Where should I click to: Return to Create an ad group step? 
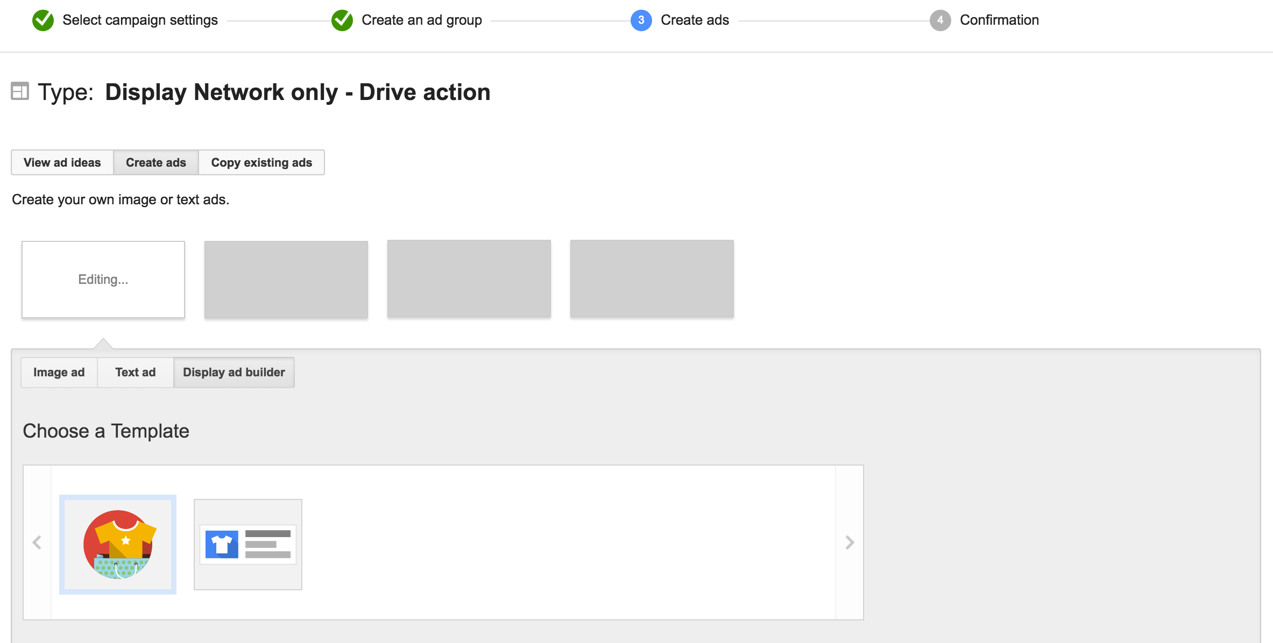point(421,20)
